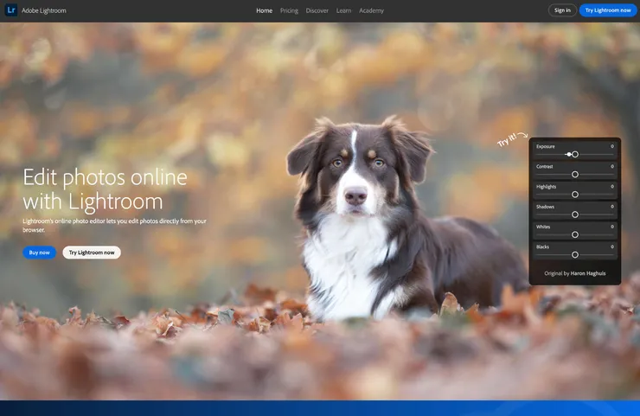Click the Shadows label text
The height and width of the screenshot is (416, 640).
546,207
